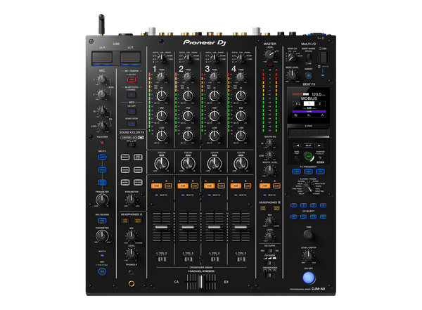Screen dimensions: 422x310
Task: Select the NOISE Sound Color FX button
Action: 125,183
